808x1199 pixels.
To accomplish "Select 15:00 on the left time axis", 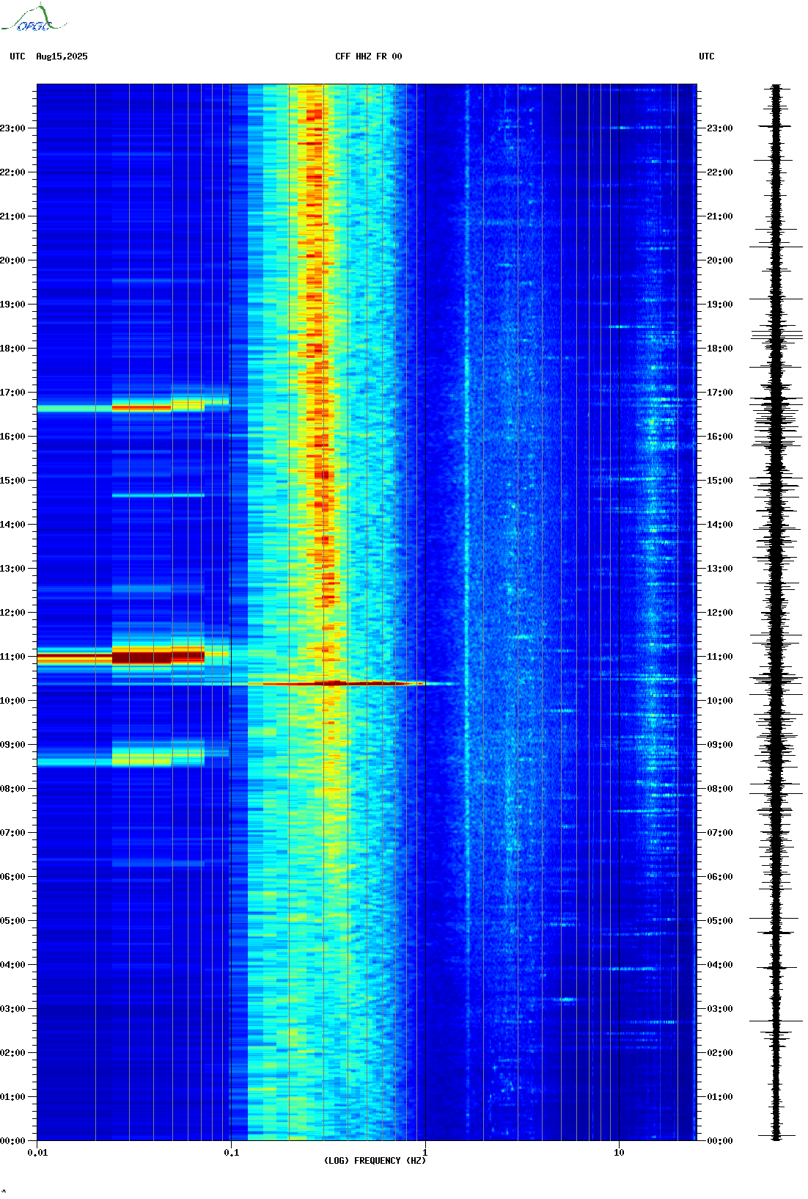I will (12, 481).
